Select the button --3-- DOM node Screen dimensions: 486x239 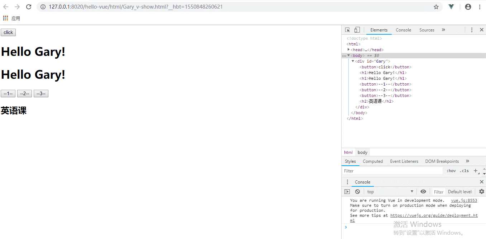(386, 96)
